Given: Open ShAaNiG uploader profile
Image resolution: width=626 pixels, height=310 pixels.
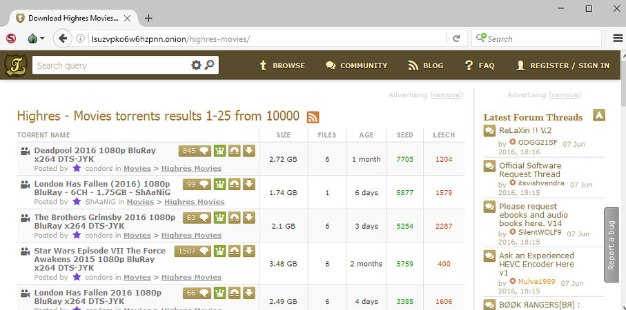Looking at the screenshot, I should [x=100, y=202].
